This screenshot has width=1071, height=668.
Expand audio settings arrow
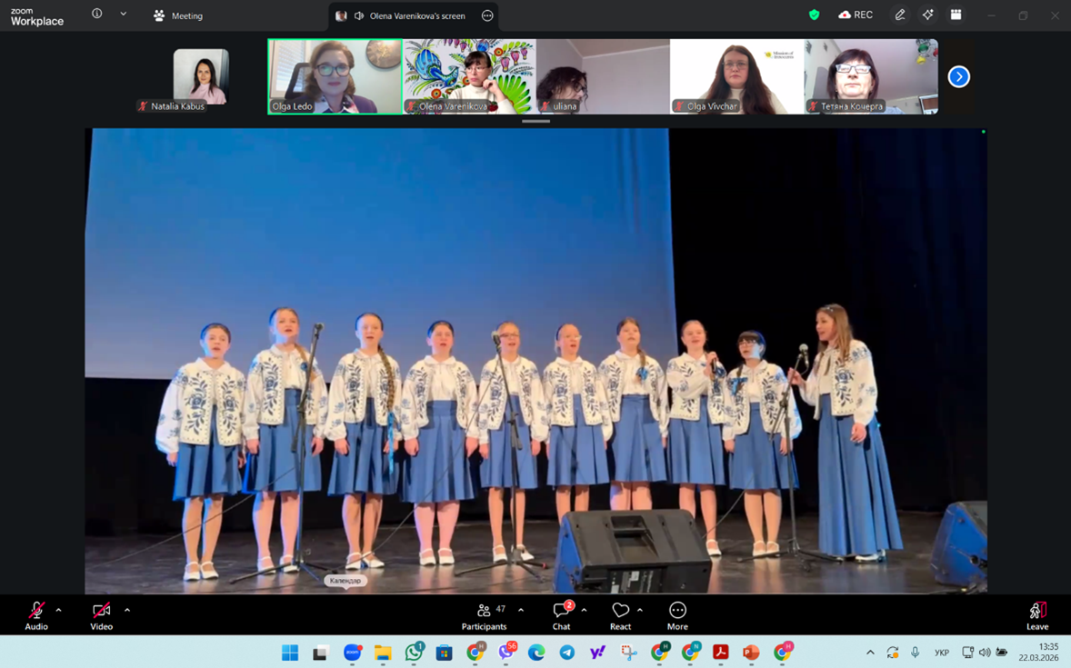coord(59,610)
